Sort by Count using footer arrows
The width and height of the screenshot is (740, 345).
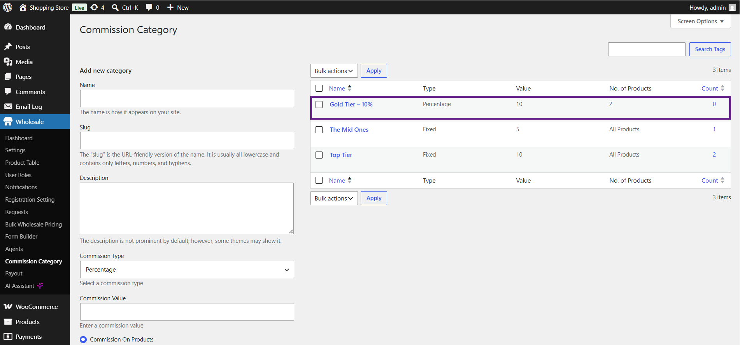[x=722, y=180]
